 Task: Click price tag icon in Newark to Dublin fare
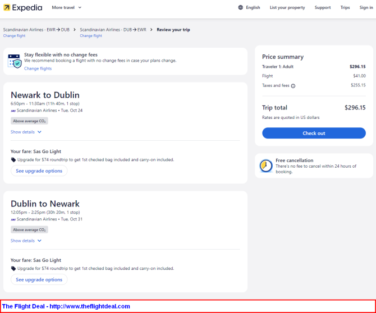(13, 160)
